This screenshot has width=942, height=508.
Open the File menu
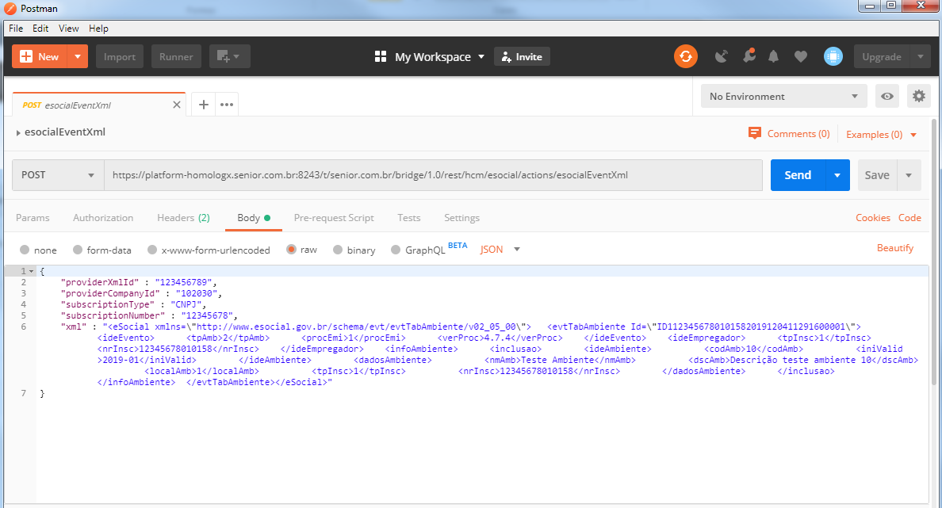tap(16, 29)
